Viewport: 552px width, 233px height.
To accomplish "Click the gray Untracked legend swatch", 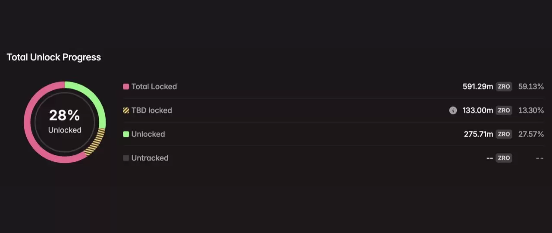I will (126, 158).
